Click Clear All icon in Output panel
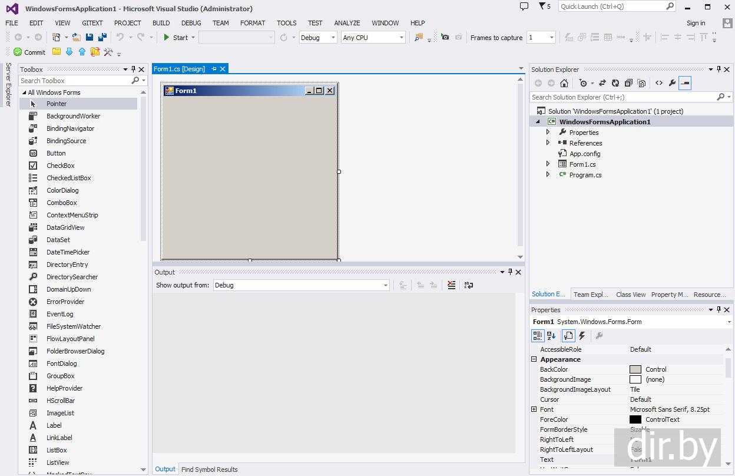This screenshot has width=735, height=476. click(451, 285)
